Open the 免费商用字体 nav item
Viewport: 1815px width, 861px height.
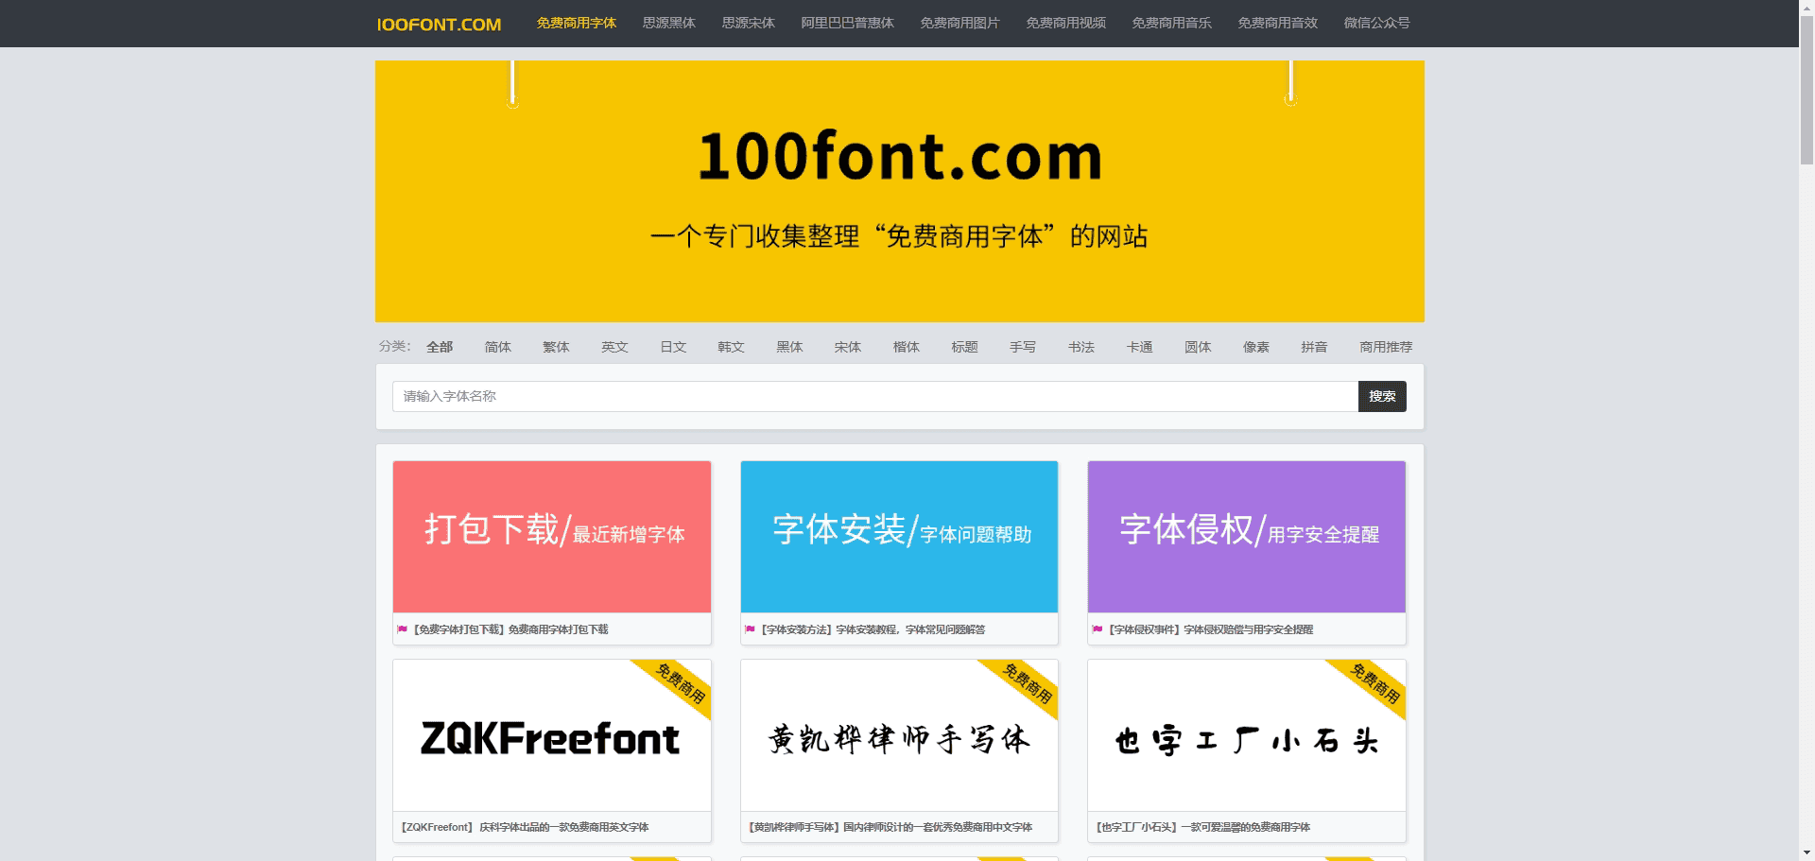point(576,23)
